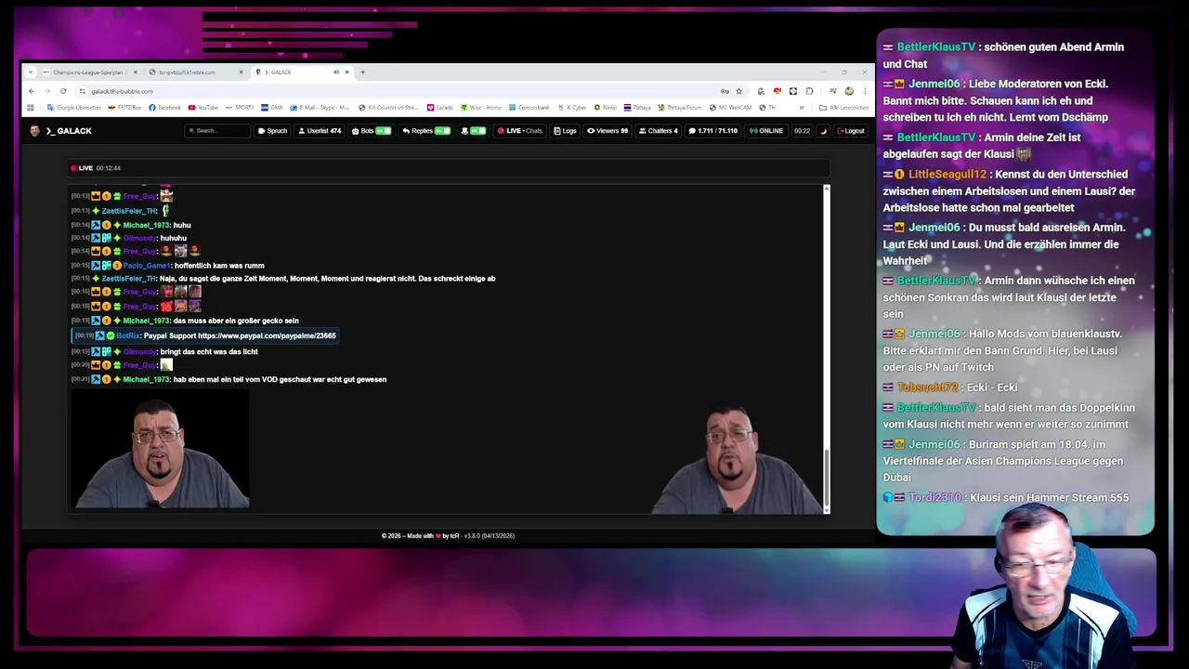The height and width of the screenshot is (669, 1189).
Task: Open the YouTube bookmark
Action: tap(203, 108)
